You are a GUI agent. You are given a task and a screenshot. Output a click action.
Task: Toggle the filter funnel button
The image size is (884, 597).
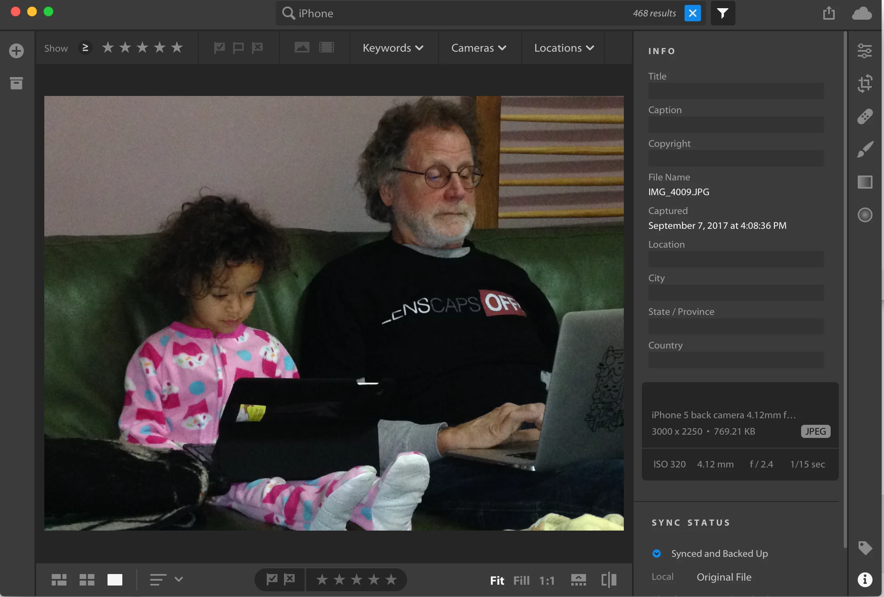tap(722, 13)
